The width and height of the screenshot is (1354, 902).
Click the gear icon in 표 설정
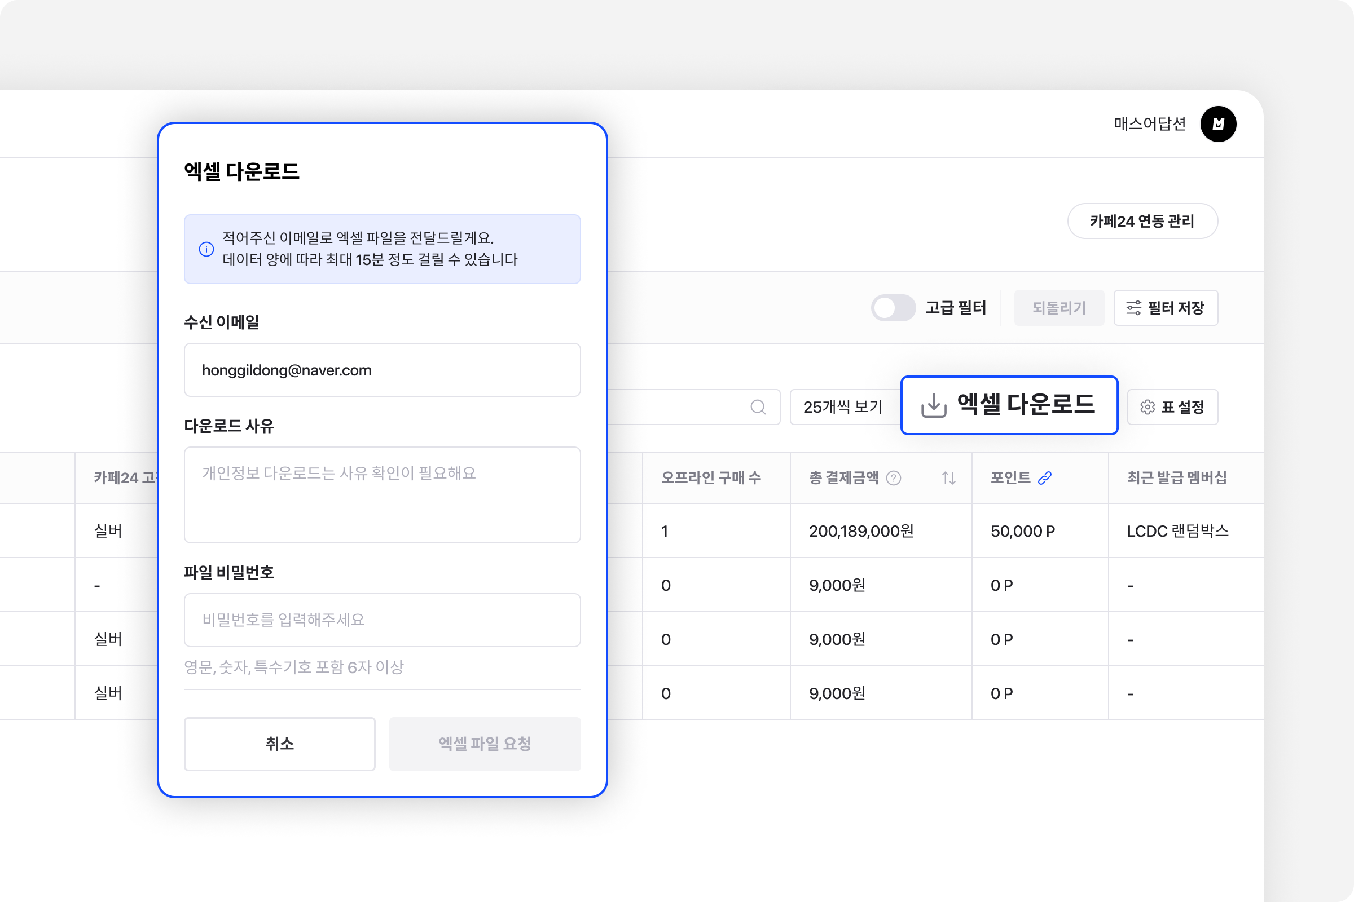[1148, 407]
